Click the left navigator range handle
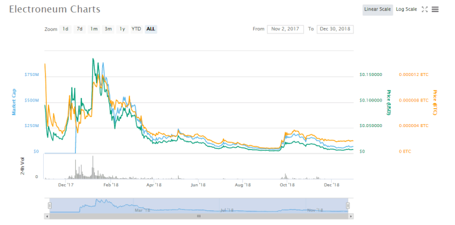 tap(50, 206)
